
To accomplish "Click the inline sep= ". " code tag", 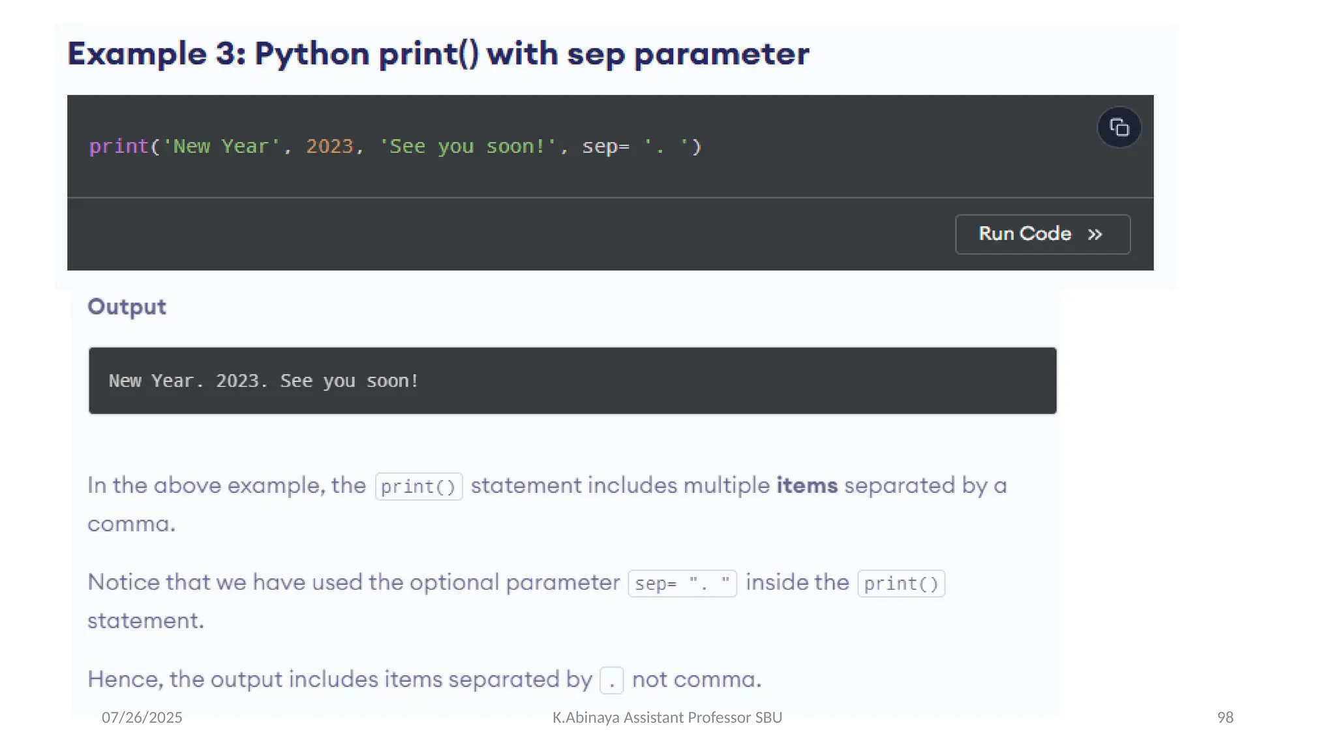I will pos(682,583).
